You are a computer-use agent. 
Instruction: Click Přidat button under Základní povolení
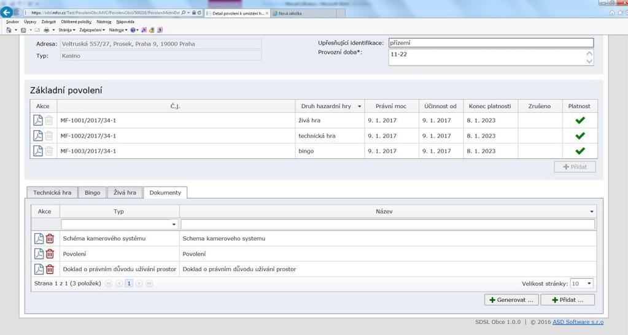click(575, 167)
